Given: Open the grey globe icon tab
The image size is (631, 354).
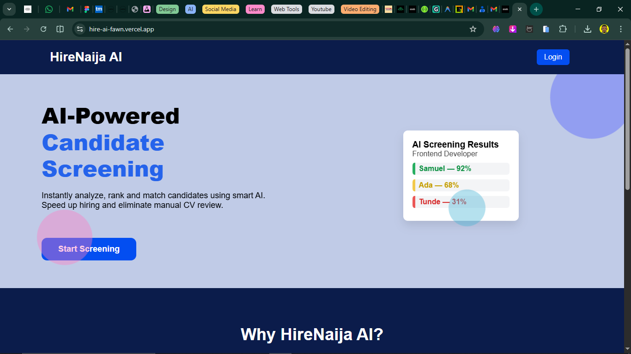Looking at the screenshot, I should 135,9.
